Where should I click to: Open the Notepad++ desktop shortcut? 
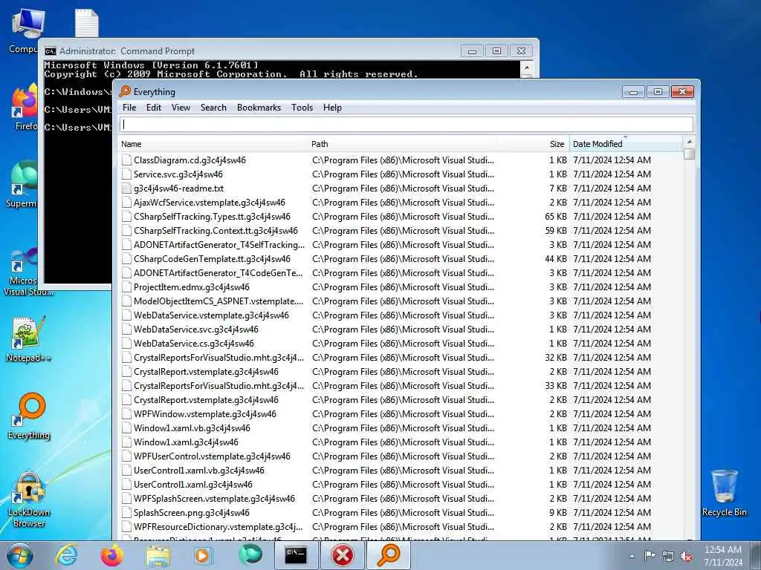28,339
